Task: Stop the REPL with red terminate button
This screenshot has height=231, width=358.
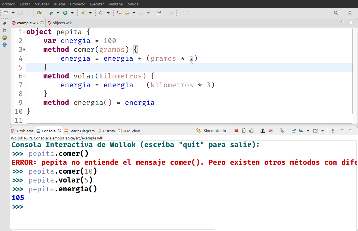Action: (x=236, y=131)
